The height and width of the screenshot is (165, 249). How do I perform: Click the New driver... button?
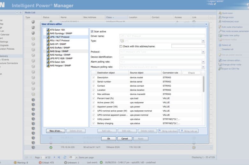56,131
